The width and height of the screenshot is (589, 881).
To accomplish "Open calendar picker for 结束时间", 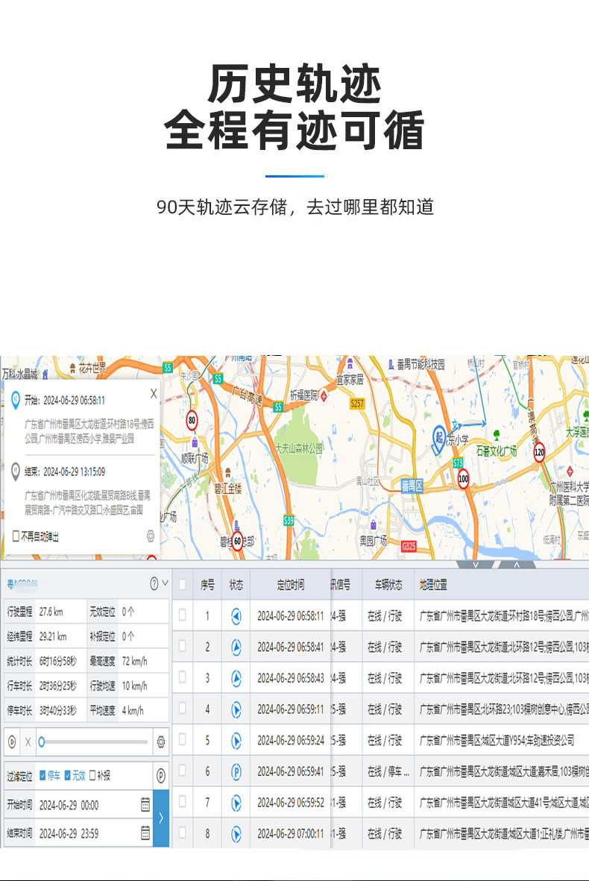I will click(145, 833).
